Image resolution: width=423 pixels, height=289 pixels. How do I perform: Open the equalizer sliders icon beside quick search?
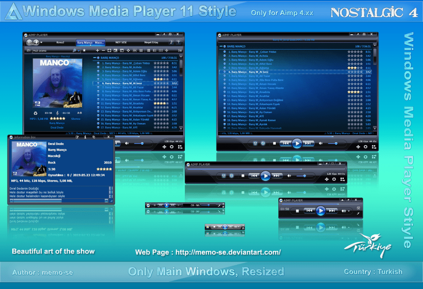29,50
